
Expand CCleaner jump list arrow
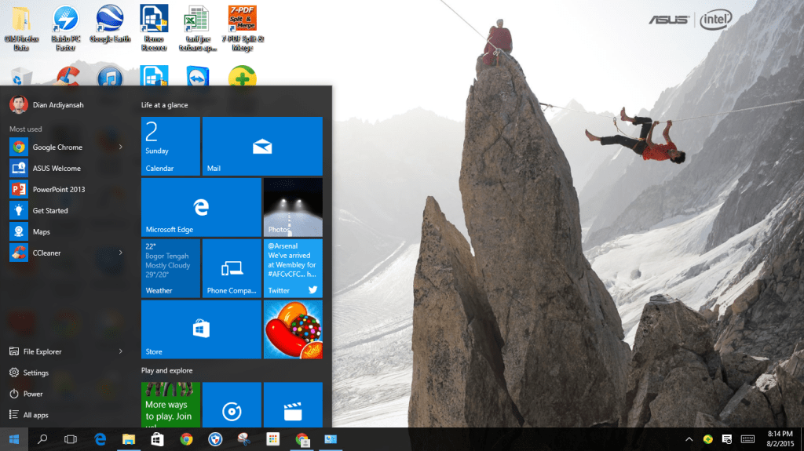(x=120, y=253)
